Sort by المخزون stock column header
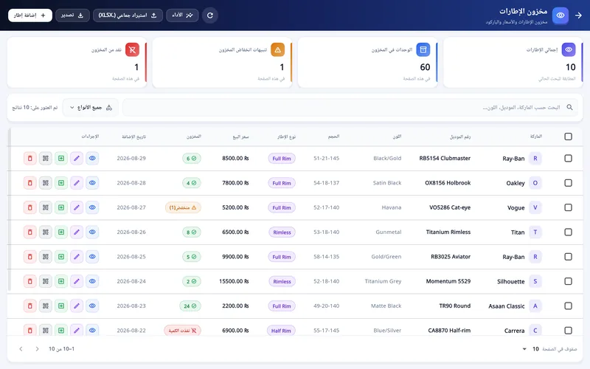This screenshot has width=590, height=369. click(x=194, y=137)
